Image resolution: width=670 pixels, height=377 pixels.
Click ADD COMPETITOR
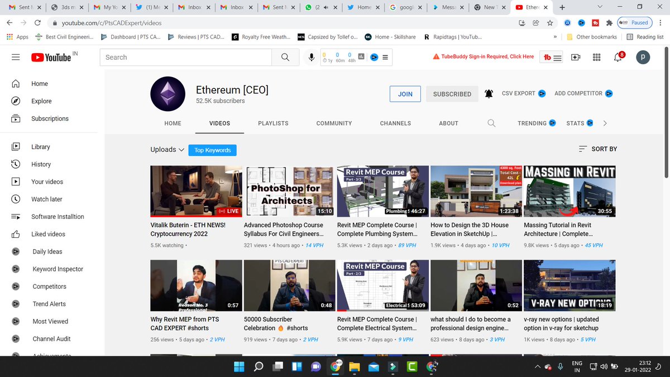click(583, 94)
